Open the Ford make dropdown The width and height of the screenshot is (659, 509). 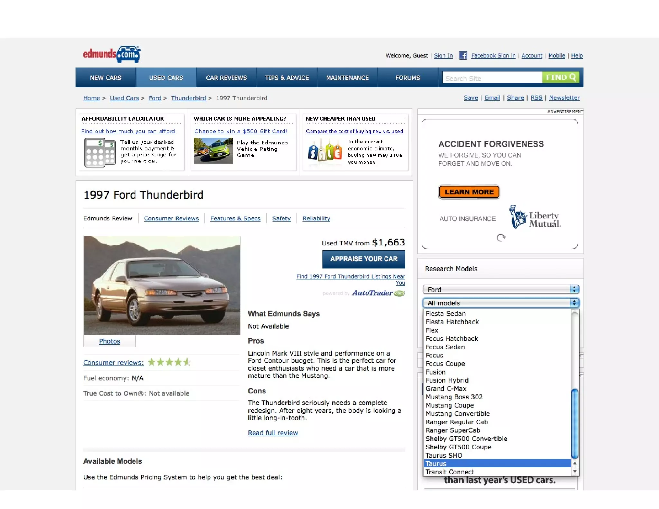[501, 289]
